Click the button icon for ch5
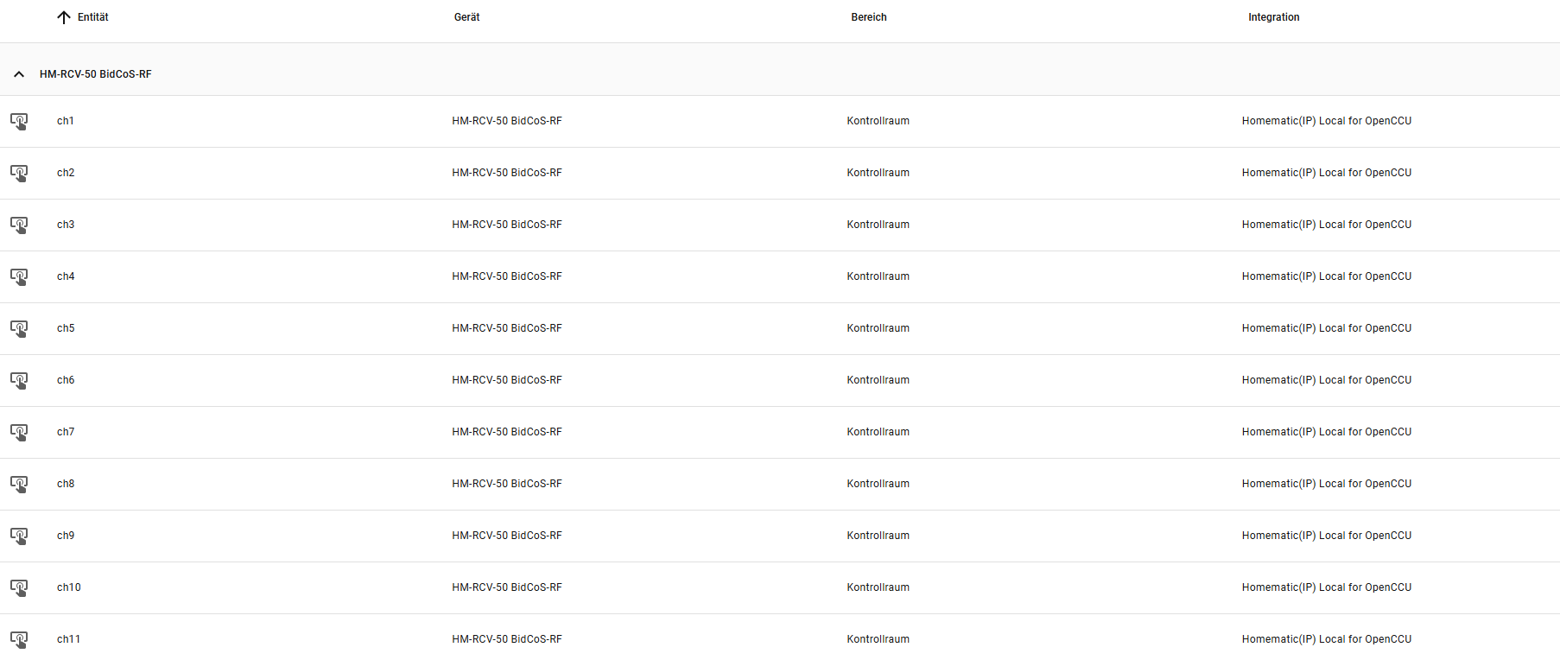Viewport: 1560px width, 660px height. click(x=19, y=328)
